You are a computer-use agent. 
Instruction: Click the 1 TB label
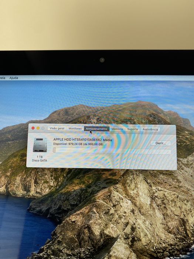[40, 157]
